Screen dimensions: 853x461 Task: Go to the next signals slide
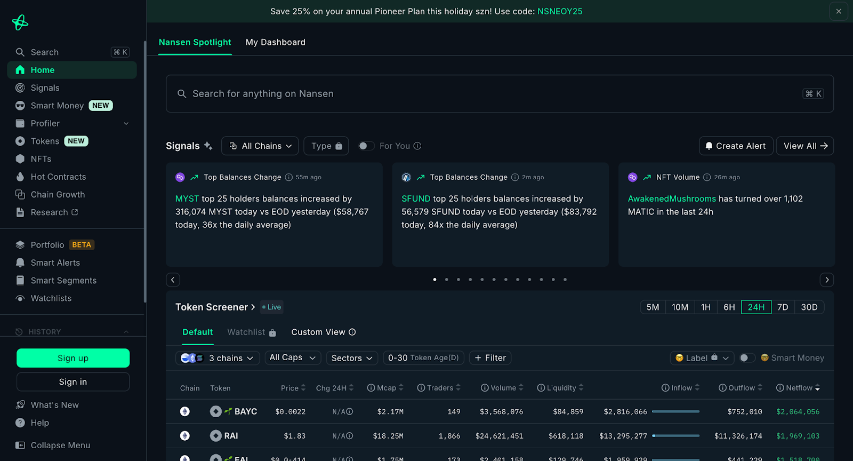pos(827,280)
